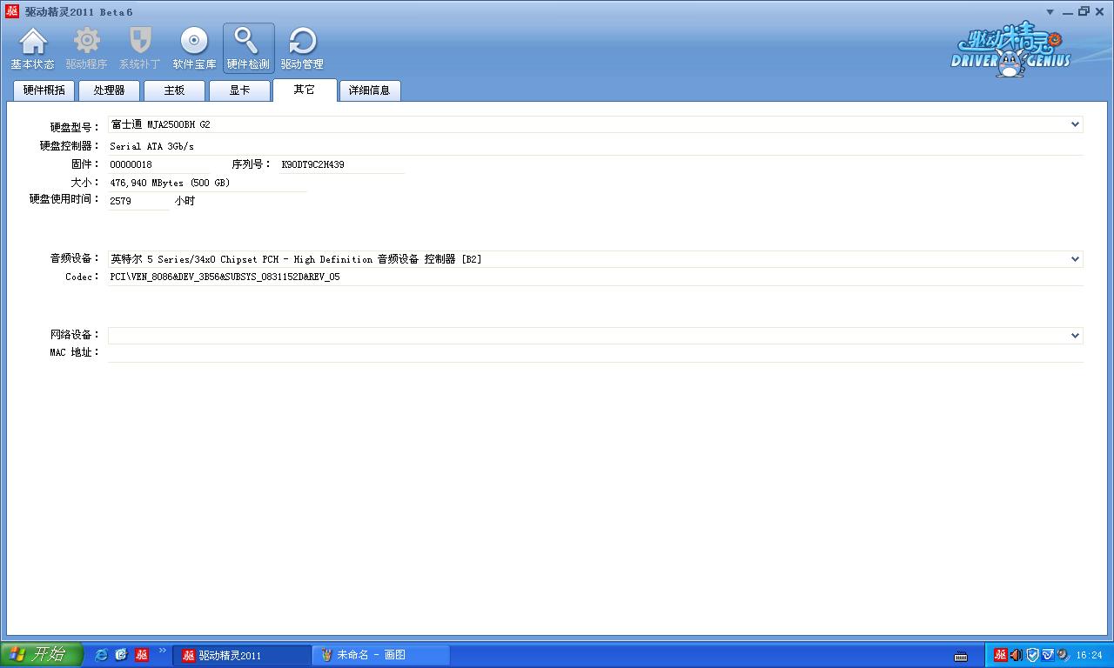This screenshot has width=1114, height=668.
Task: Open the 软件宝库 disc section
Action: (194, 49)
